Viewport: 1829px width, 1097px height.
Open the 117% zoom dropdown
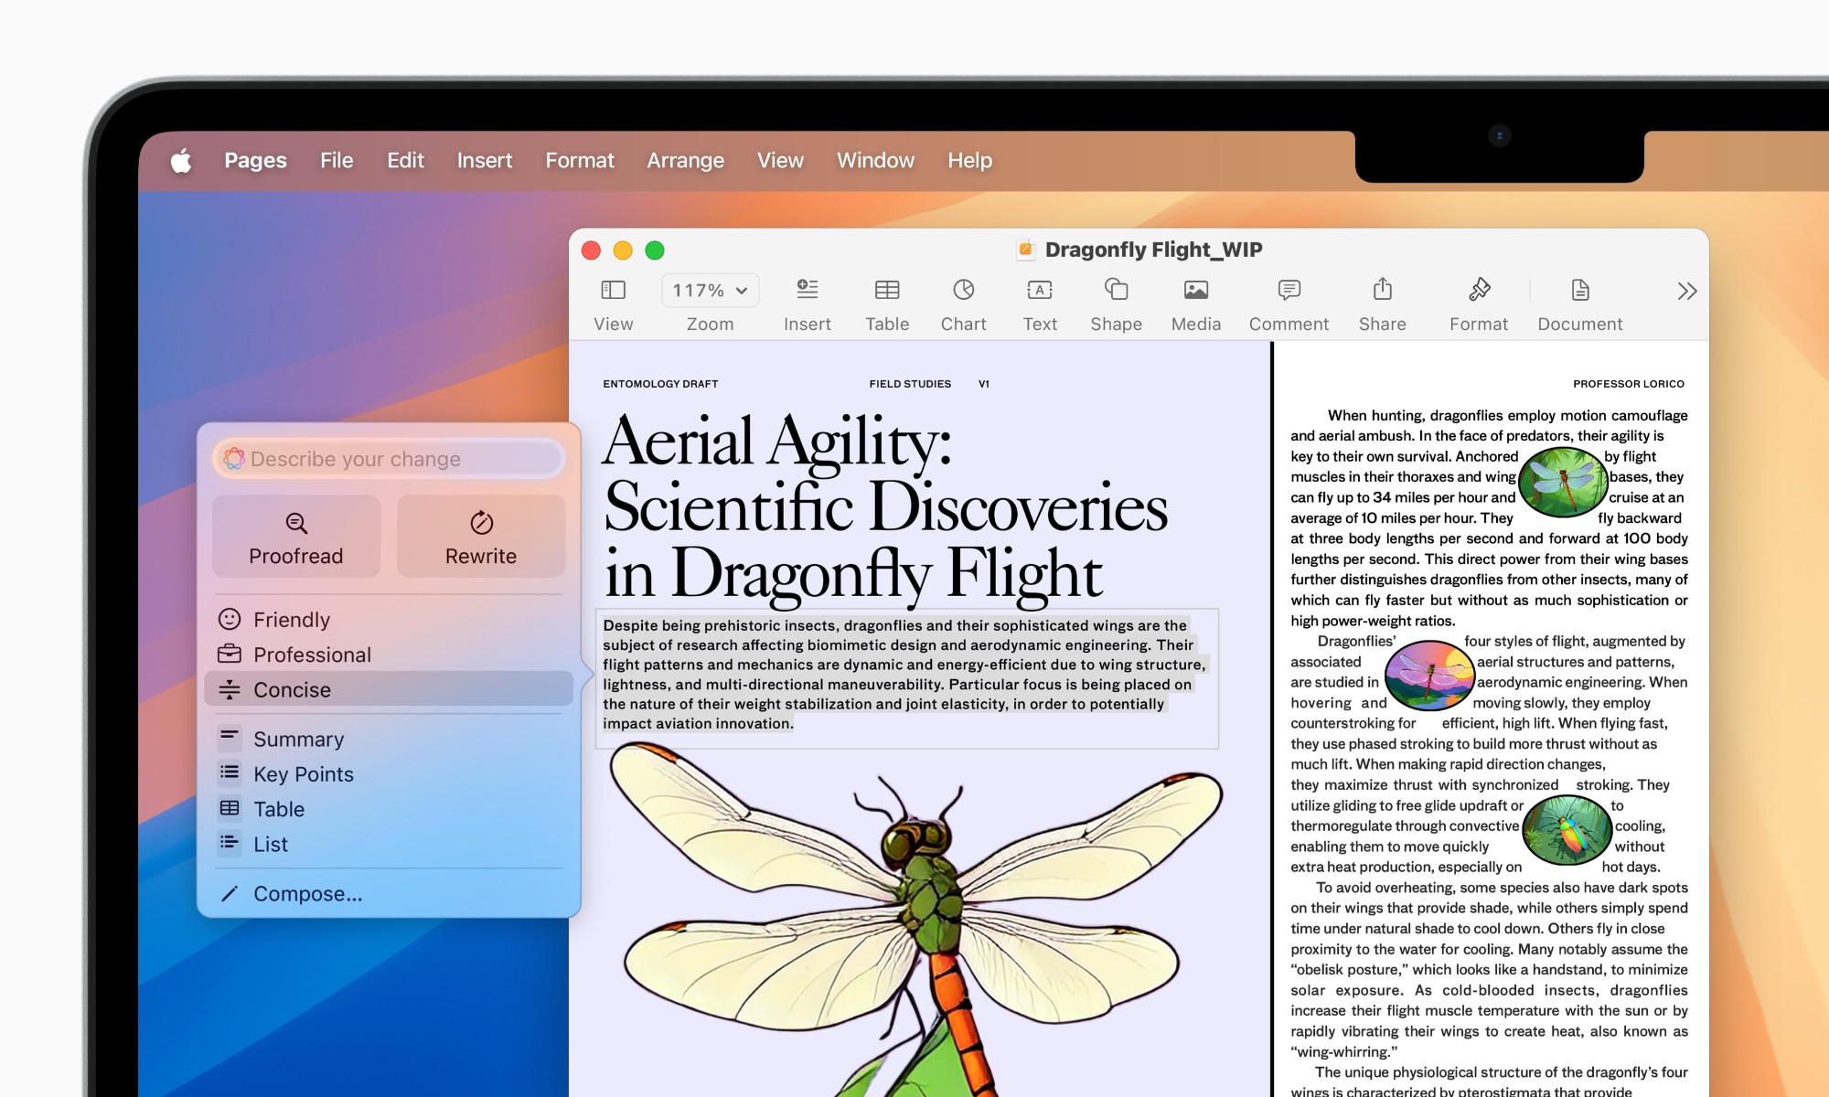tap(710, 291)
